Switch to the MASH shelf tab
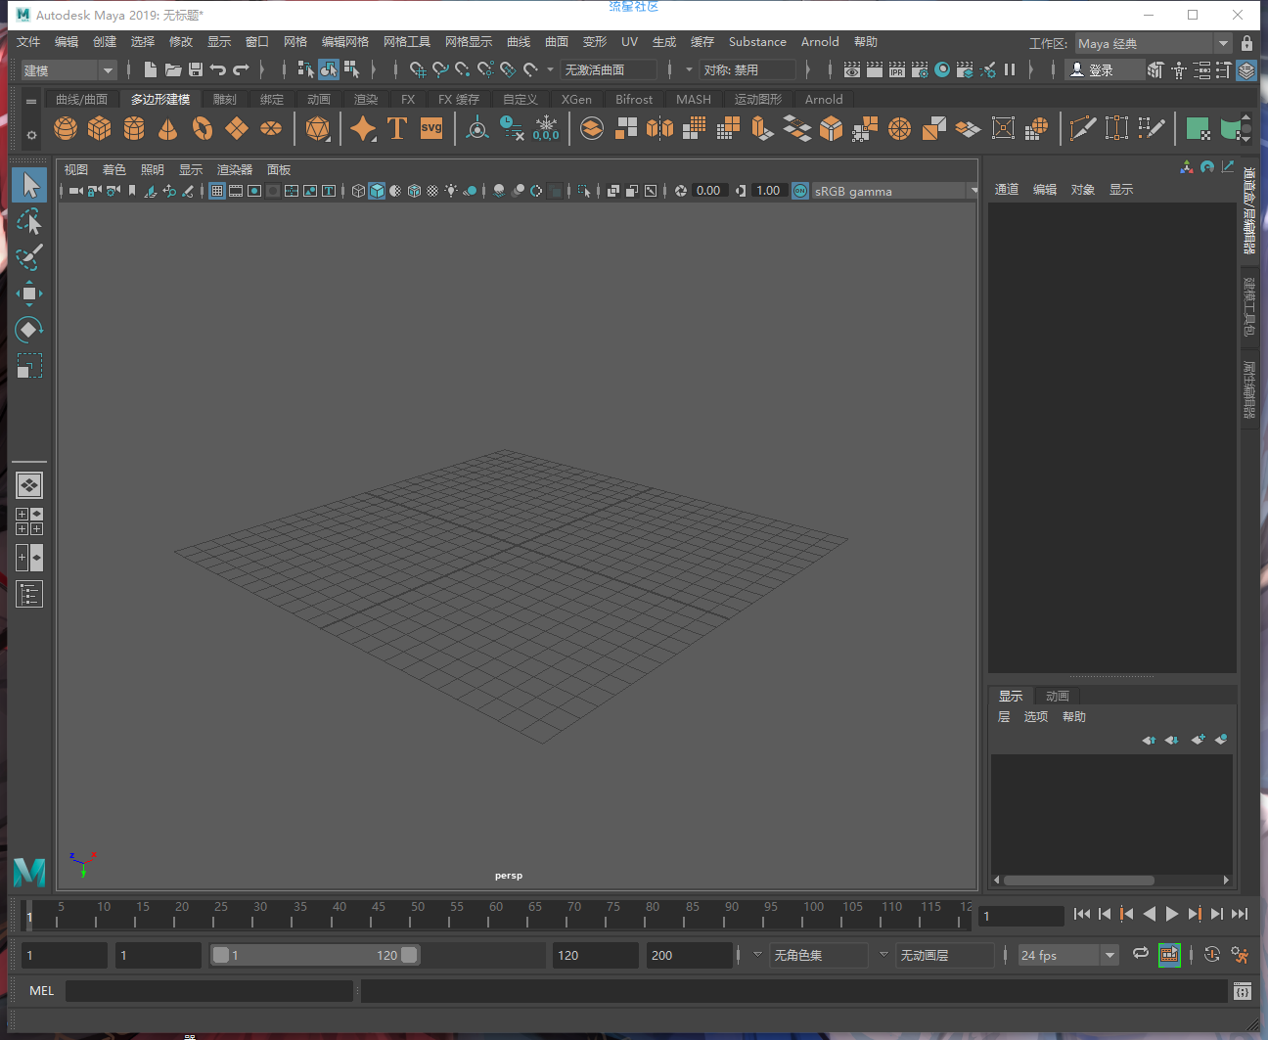 click(x=694, y=100)
